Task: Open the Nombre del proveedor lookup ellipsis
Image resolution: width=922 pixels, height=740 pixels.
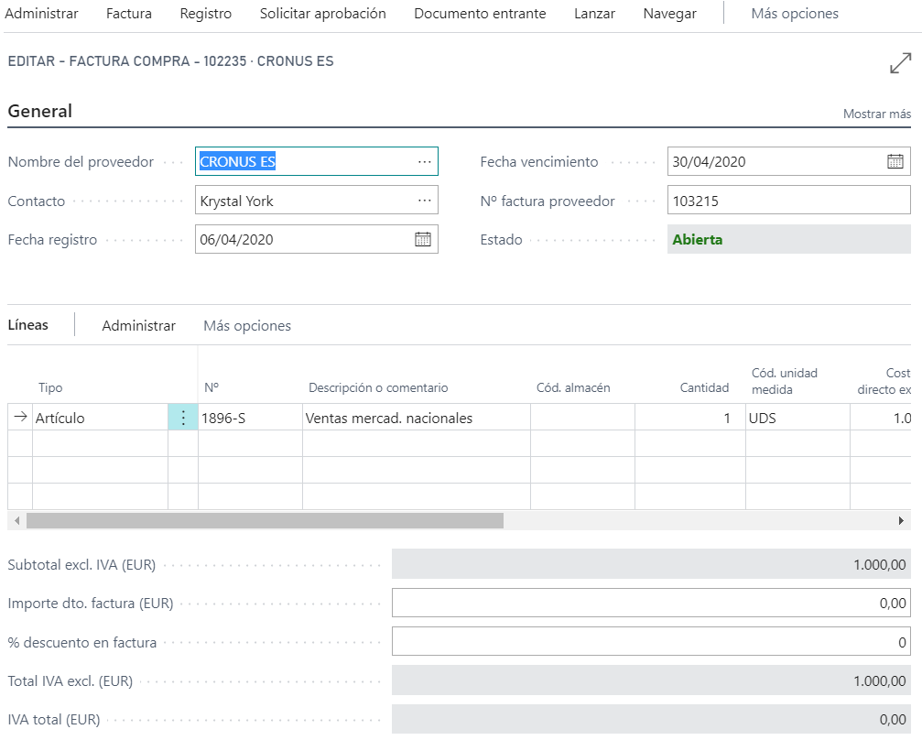Action: (424, 161)
